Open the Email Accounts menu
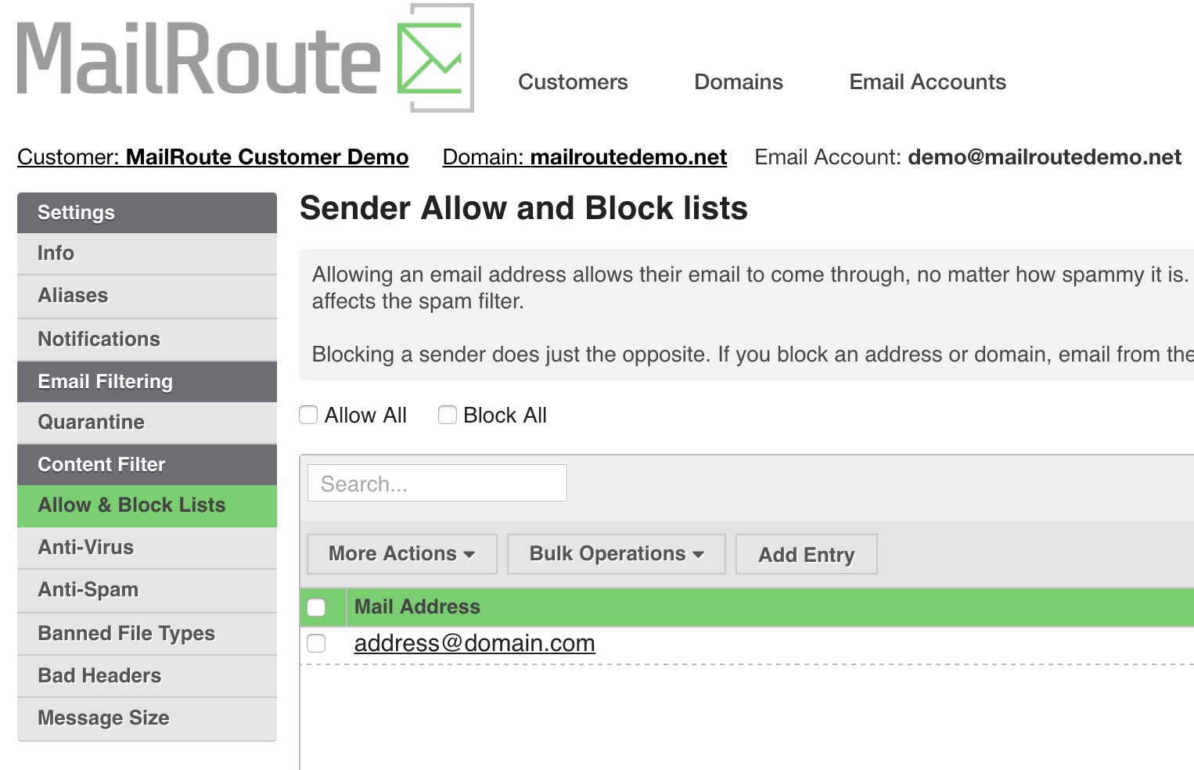The width and height of the screenshot is (1194, 770). (928, 82)
